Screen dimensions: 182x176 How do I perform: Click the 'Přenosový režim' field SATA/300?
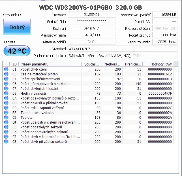coord(92,35)
